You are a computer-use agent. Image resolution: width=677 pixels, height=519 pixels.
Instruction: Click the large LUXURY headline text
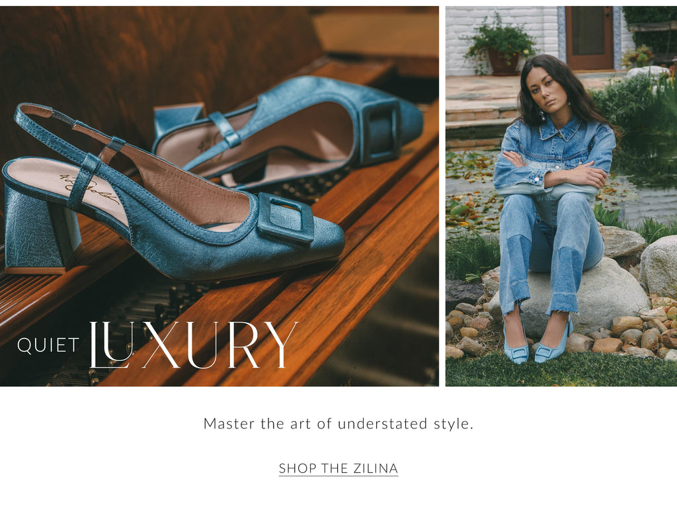[194, 344]
